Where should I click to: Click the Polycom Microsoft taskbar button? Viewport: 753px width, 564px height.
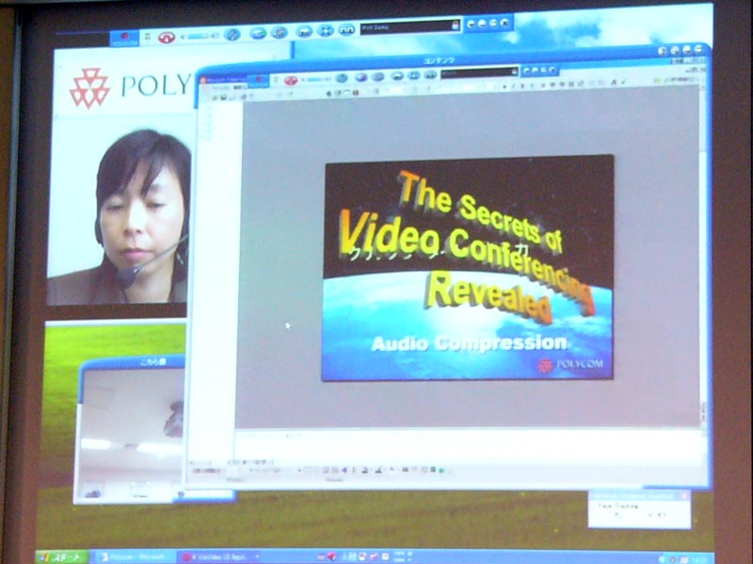[136, 557]
